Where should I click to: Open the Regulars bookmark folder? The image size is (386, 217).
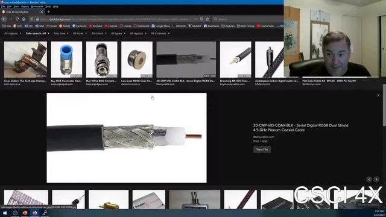click(x=228, y=26)
